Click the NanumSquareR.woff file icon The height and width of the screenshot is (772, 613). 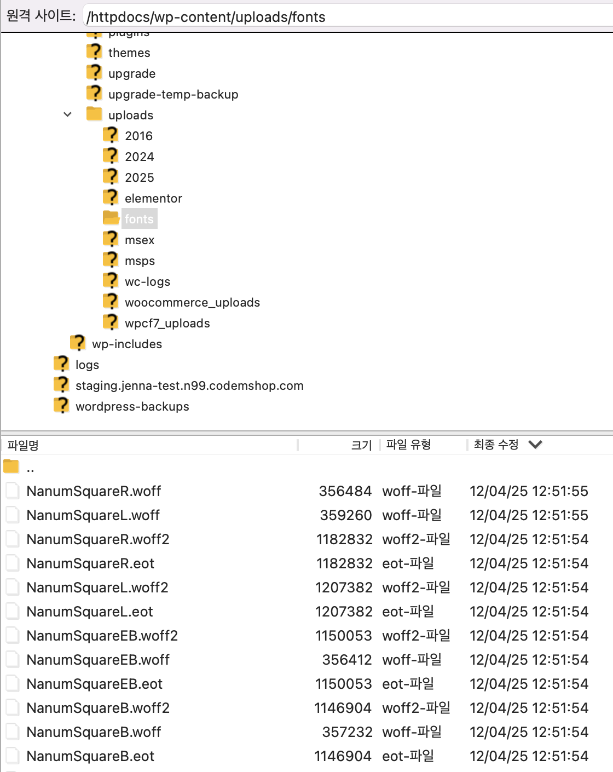13,491
